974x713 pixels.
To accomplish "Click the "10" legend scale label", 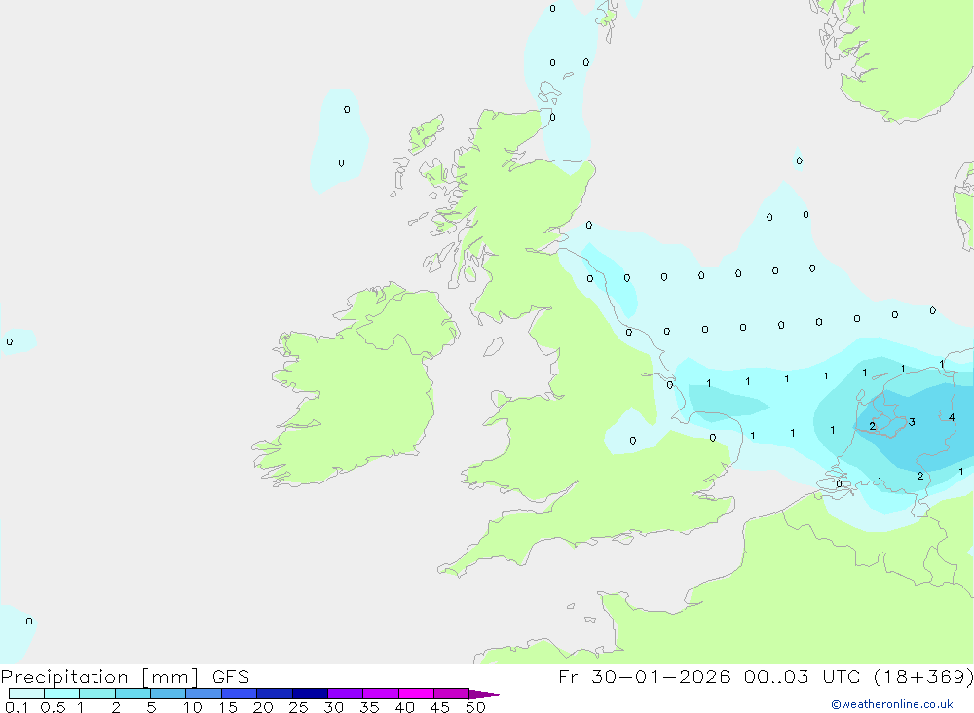I will coord(193,707).
